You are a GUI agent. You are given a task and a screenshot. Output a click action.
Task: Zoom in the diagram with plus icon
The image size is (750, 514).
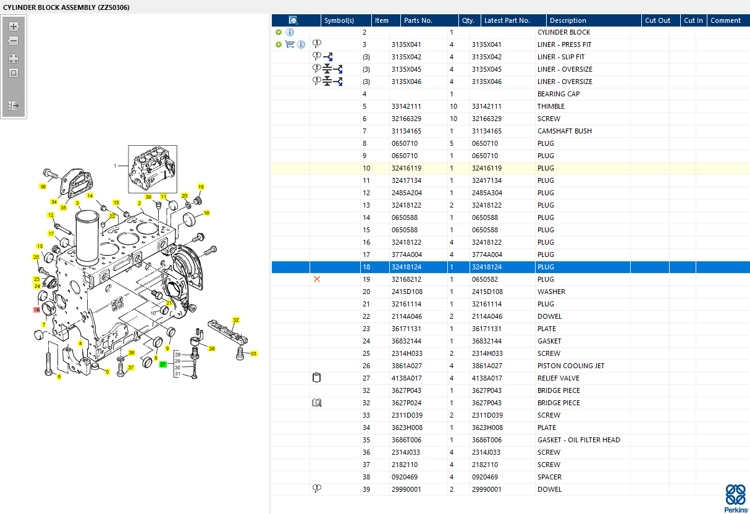point(14,27)
